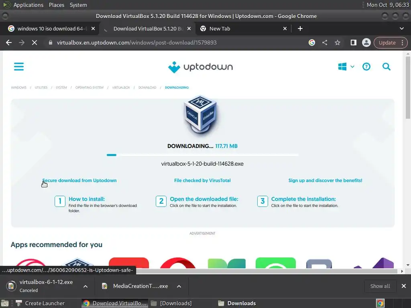Expand options for MediaCreationT exe download
Screen dimensions: 411x308
[179, 286]
